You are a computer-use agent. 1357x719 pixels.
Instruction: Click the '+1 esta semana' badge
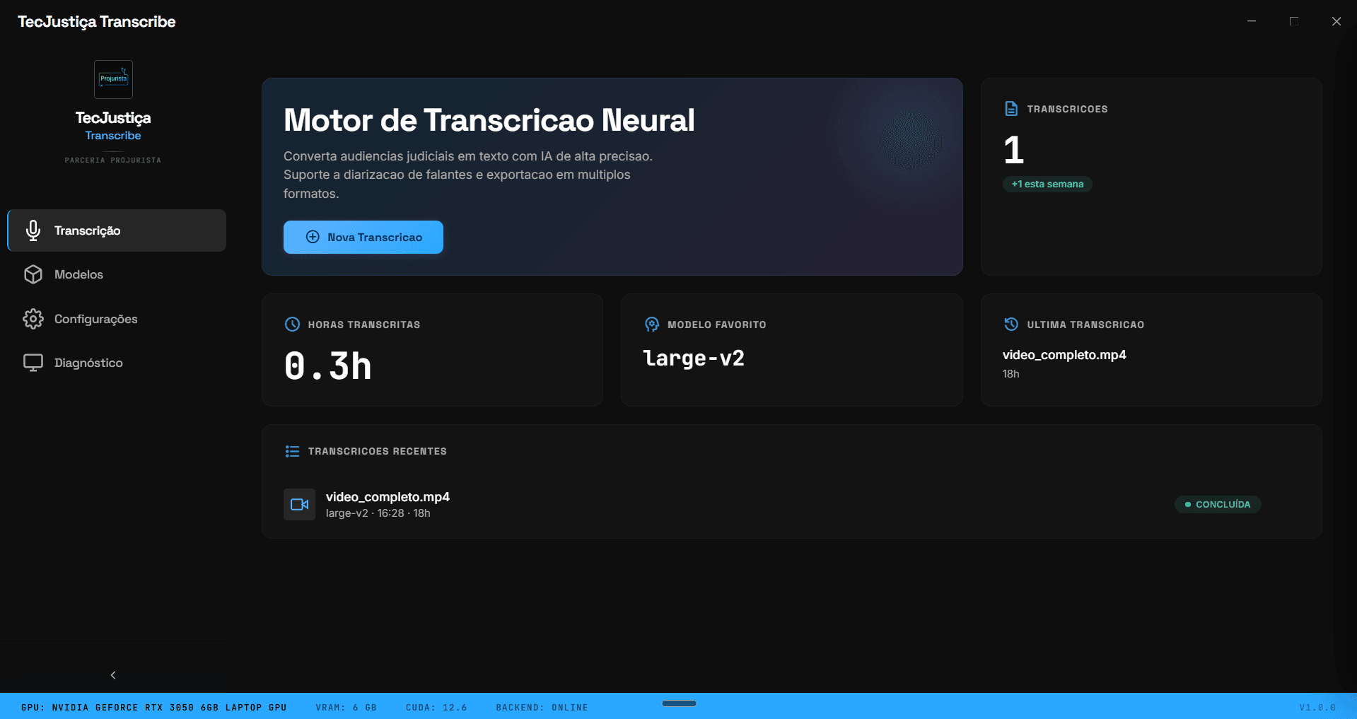(x=1047, y=184)
